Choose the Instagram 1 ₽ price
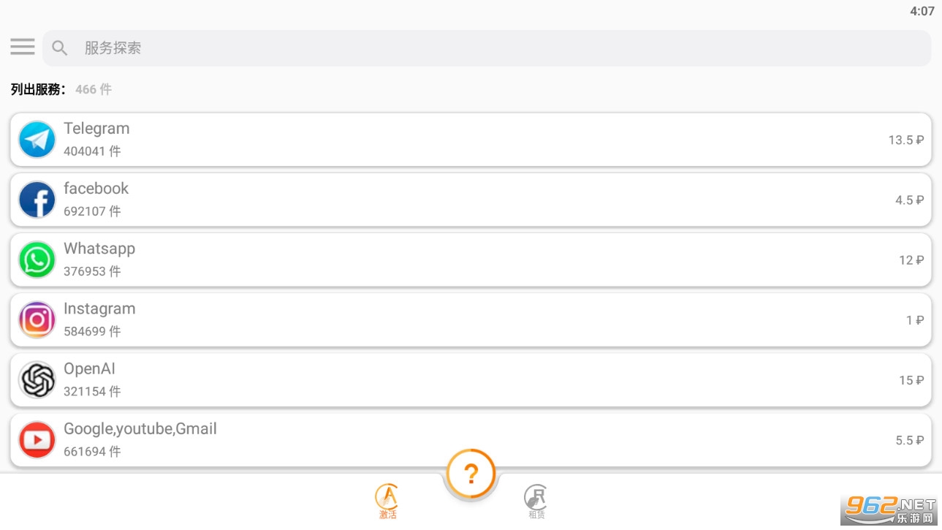This screenshot has width=942, height=530. (915, 320)
